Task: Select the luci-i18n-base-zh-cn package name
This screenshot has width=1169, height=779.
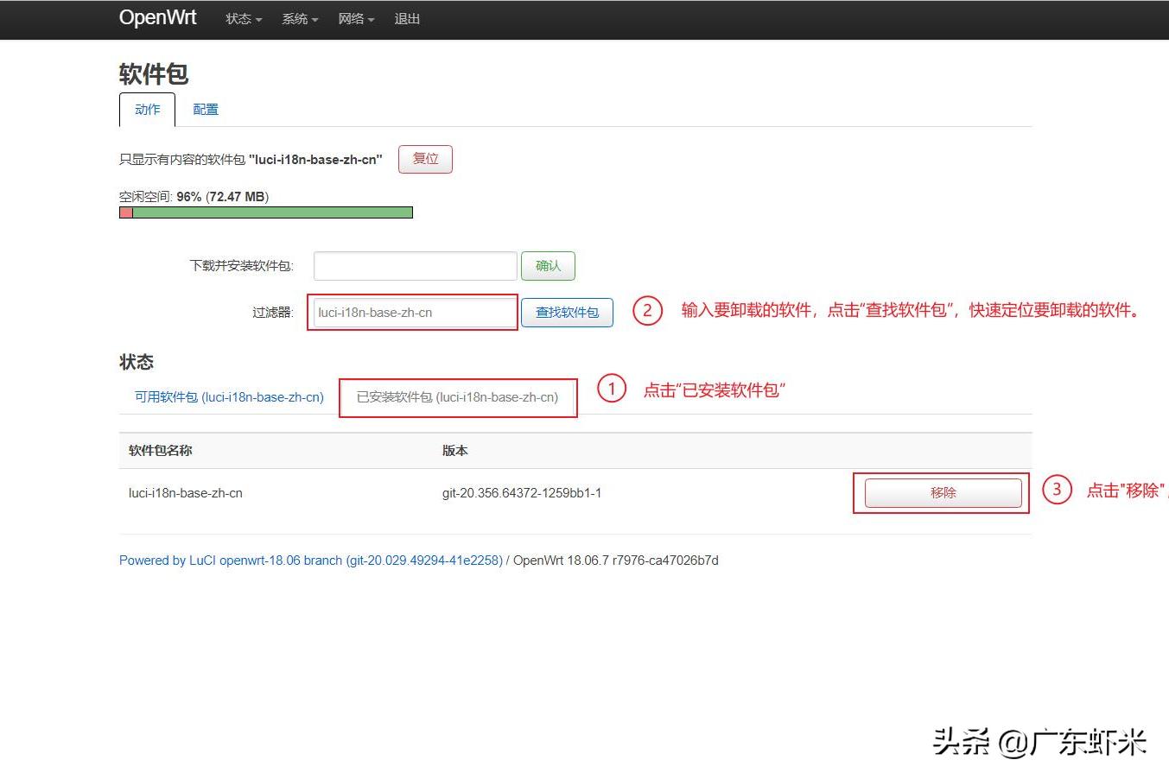Action: (185, 492)
